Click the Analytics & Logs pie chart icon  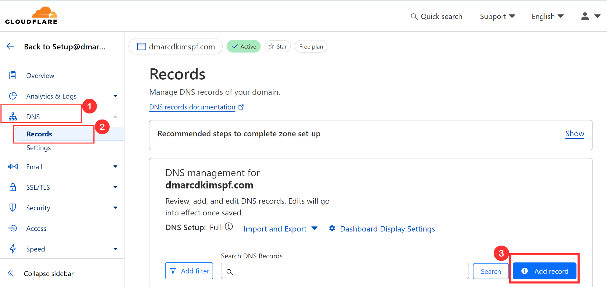(13, 96)
